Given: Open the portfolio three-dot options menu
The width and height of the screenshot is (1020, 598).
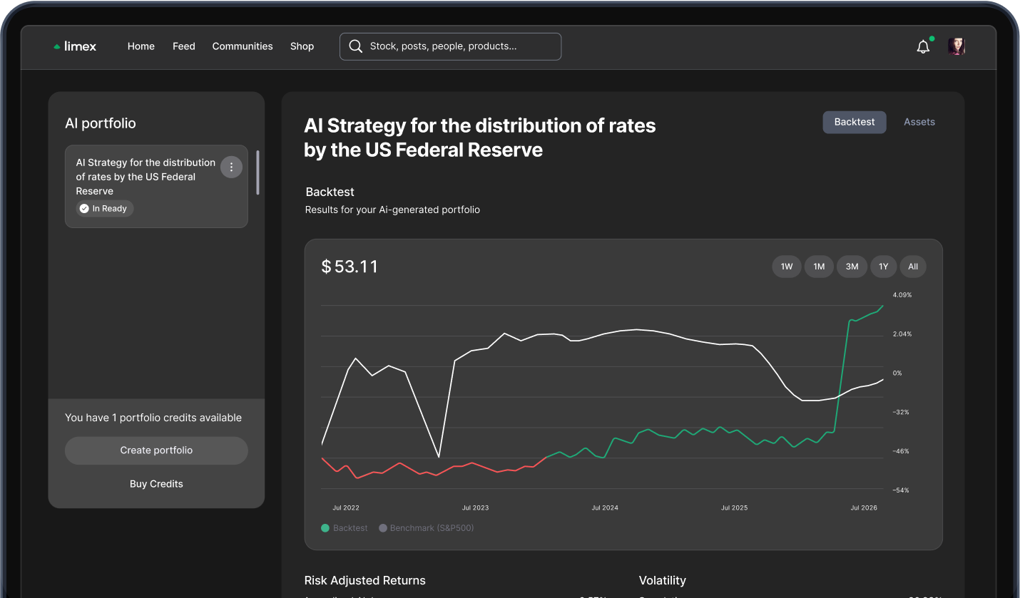Looking at the screenshot, I should pyautogui.click(x=231, y=167).
